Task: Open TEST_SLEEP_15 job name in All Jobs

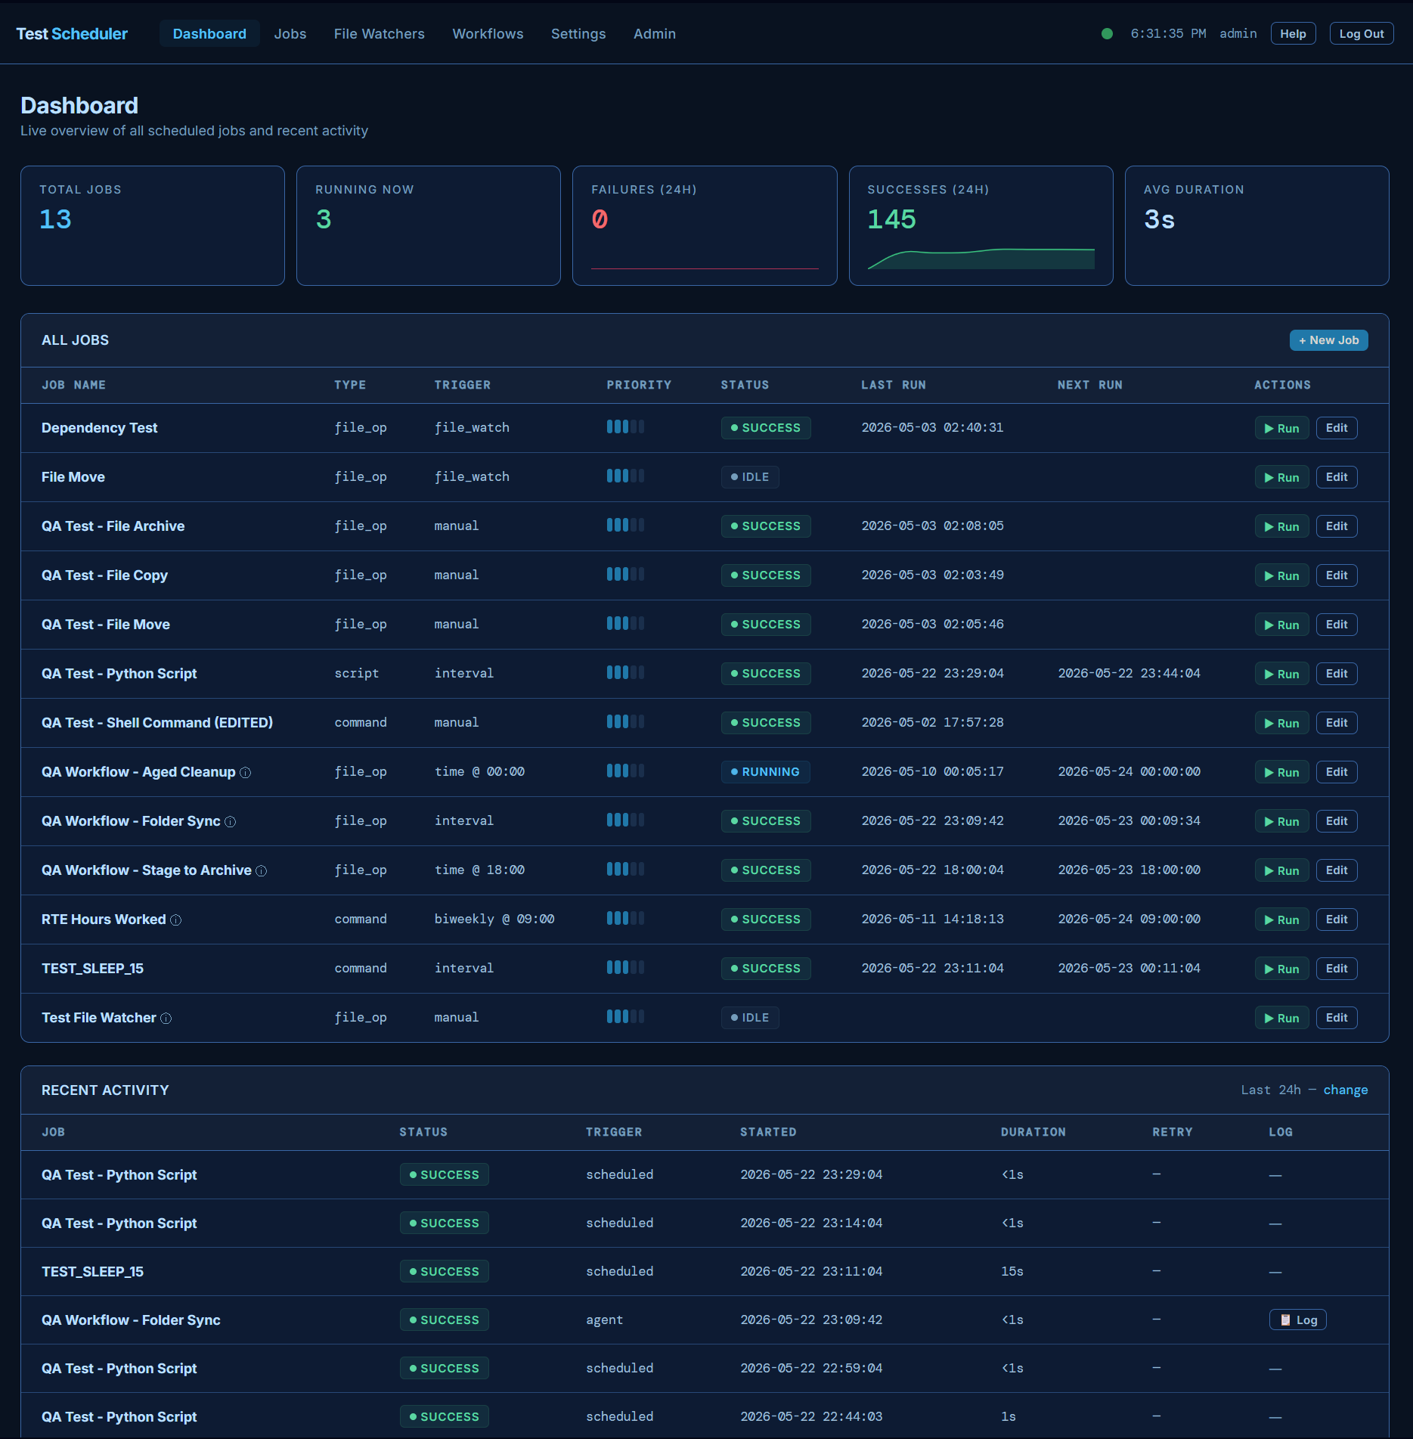Action: (x=92, y=969)
